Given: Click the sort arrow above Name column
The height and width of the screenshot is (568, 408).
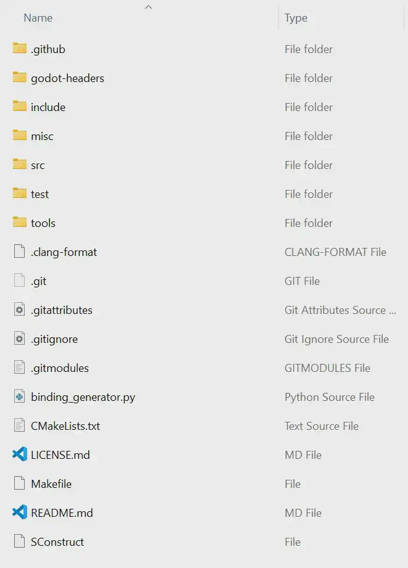Looking at the screenshot, I should click(x=148, y=7).
